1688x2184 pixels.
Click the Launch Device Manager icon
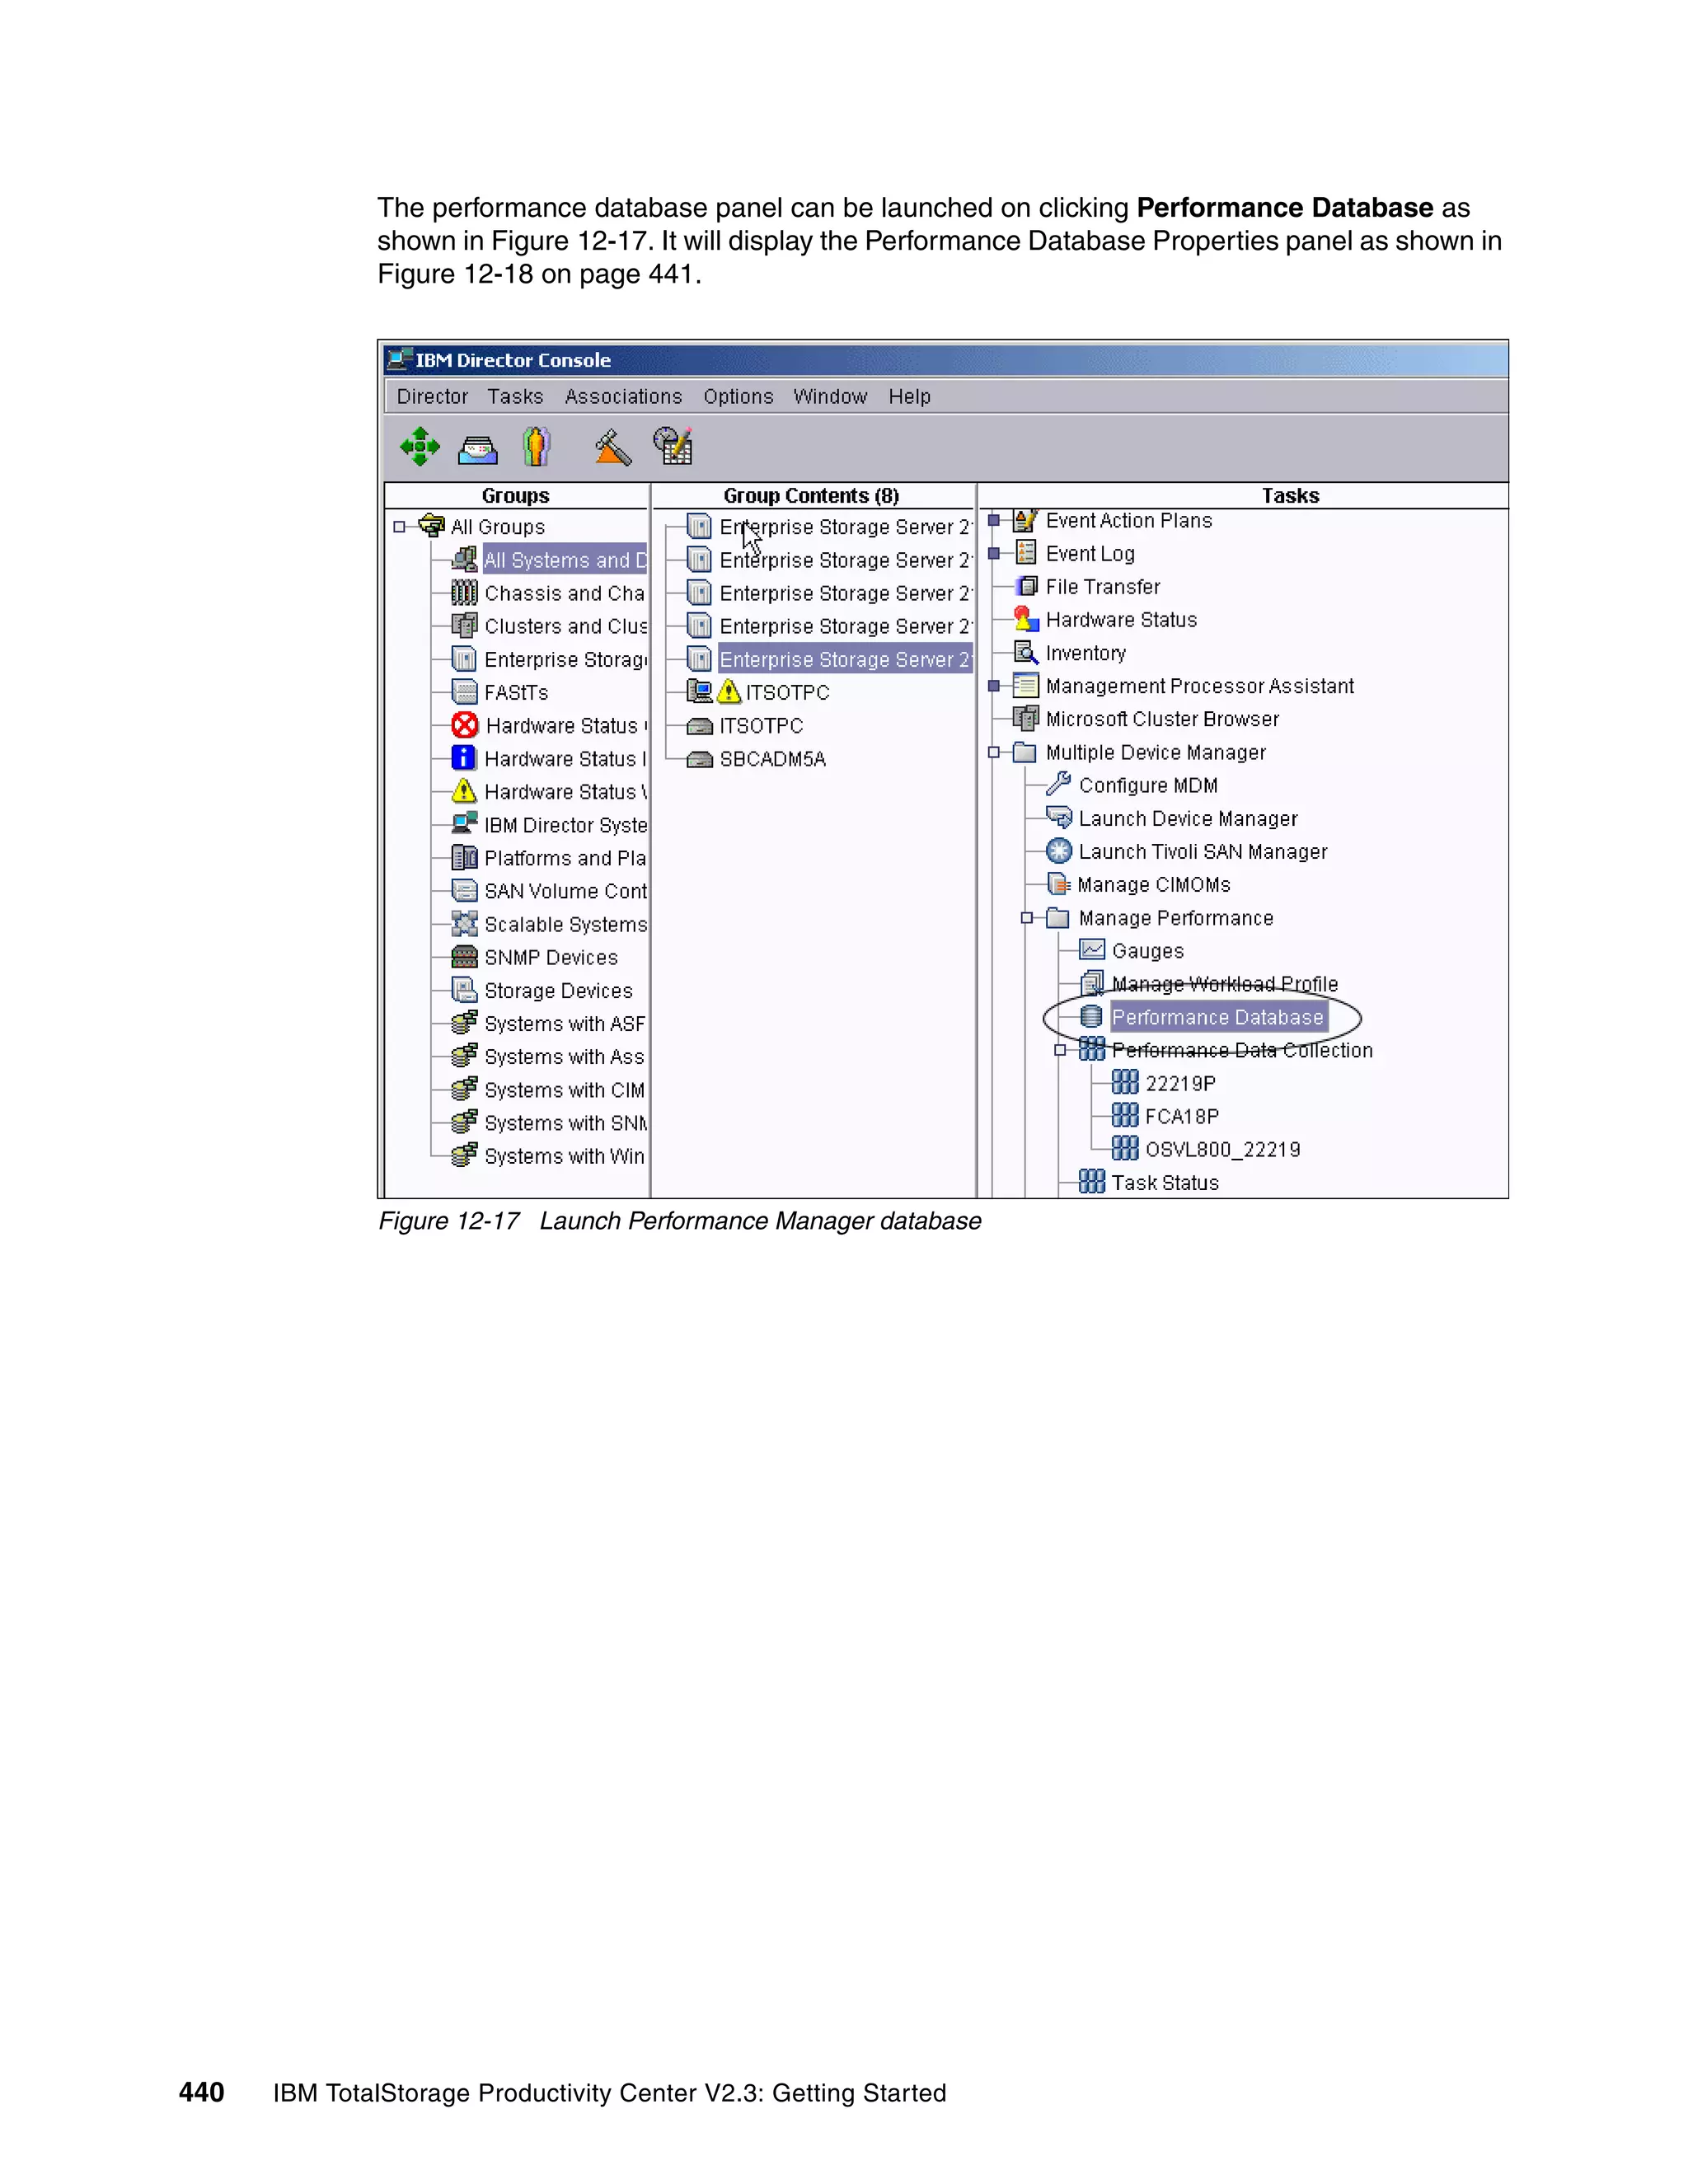pos(1059,817)
